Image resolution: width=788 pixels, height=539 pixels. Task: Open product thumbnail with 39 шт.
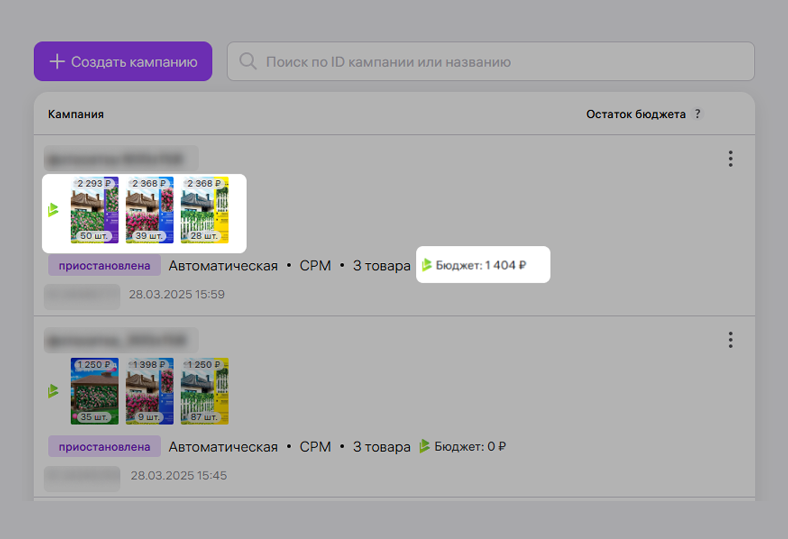(149, 210)
